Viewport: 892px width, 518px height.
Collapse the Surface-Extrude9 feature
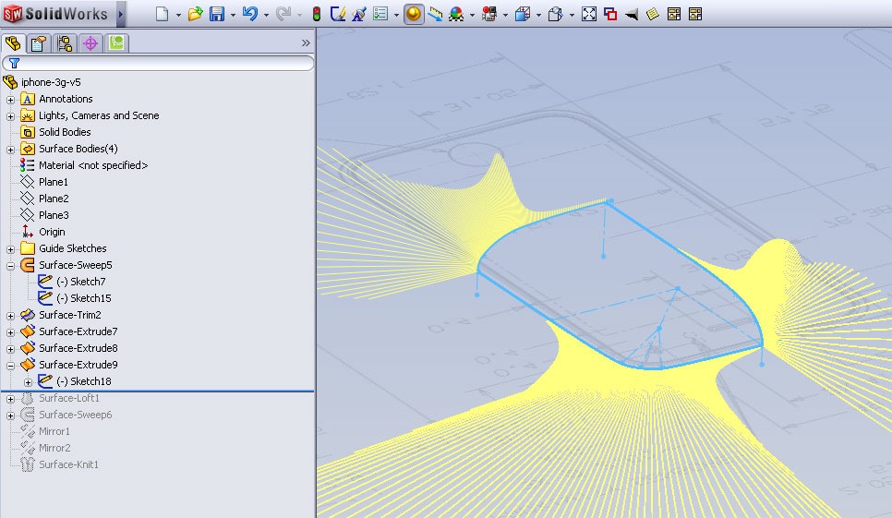tap(10, 366)
